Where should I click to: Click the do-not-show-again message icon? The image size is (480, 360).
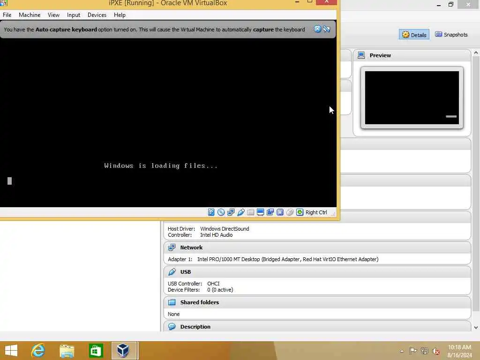(x=327, y=29)
